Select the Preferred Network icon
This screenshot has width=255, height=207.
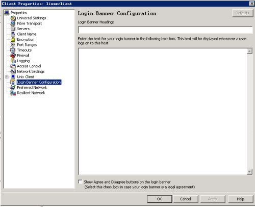(13, 87)
